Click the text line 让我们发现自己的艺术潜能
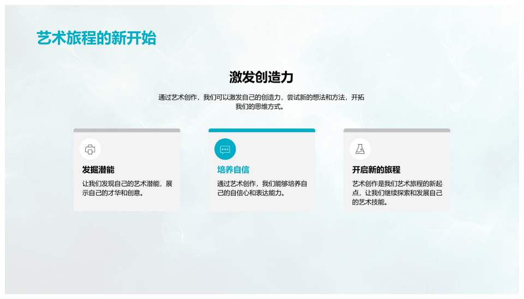Screen dimensions: 524x299 tap(127, 183)
